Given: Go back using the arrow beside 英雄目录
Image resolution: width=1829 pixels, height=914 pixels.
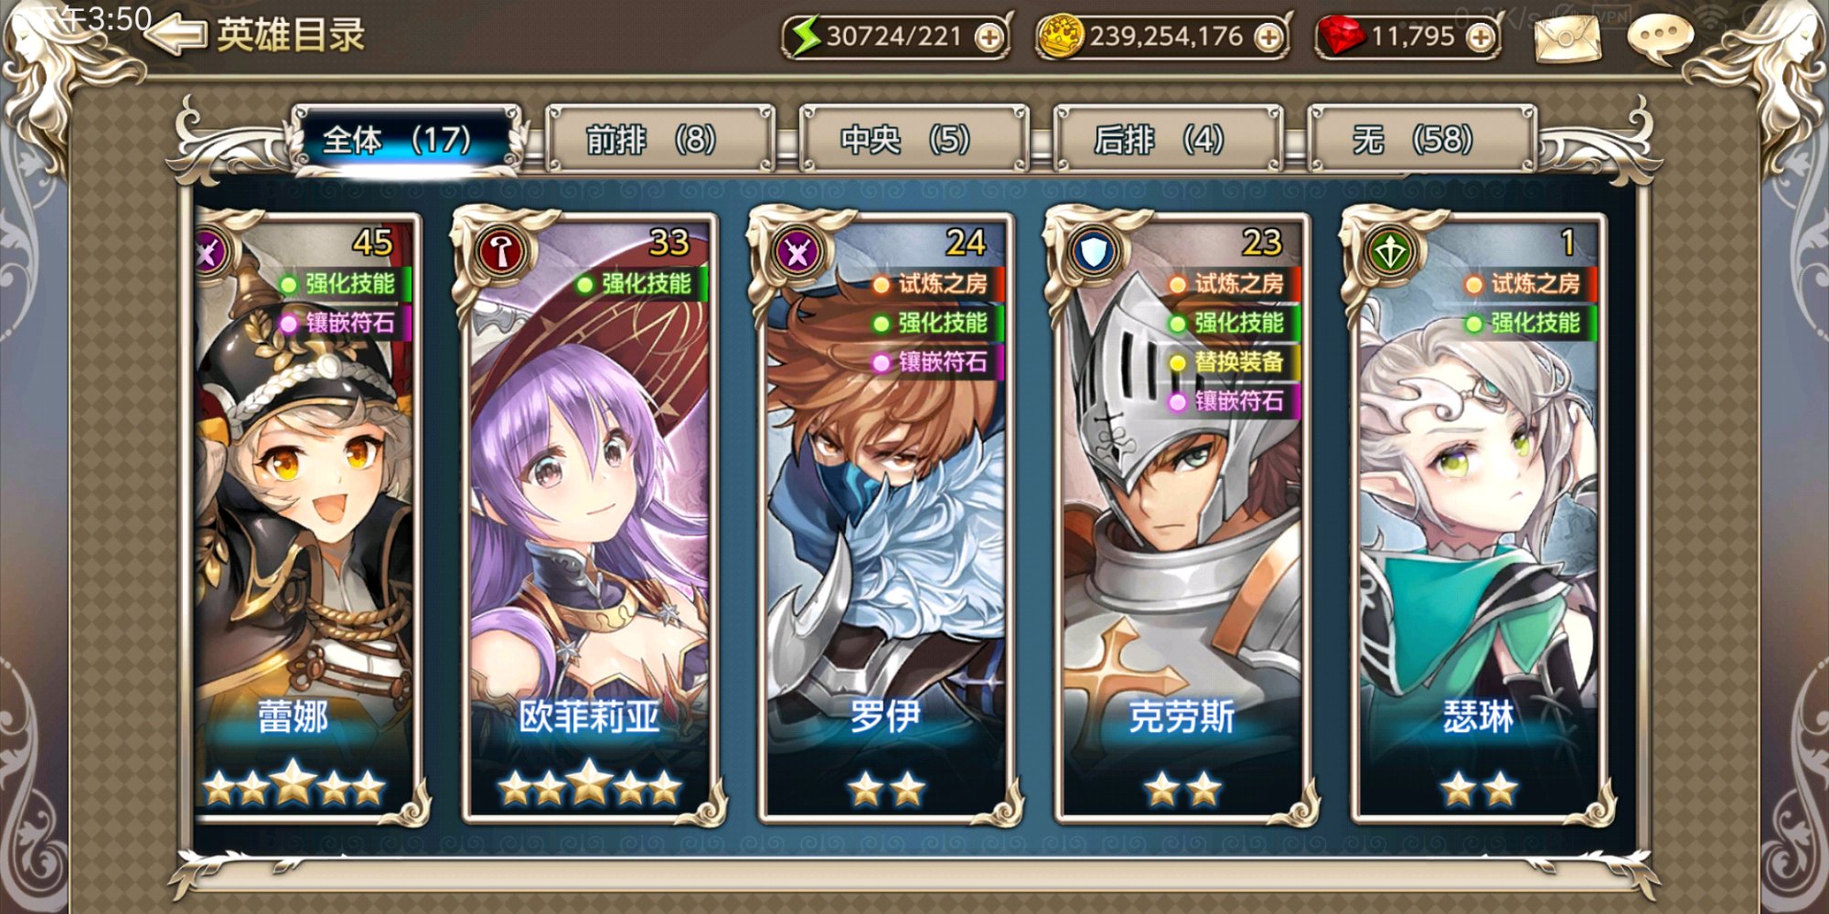Looking at the screenshot, I should coord(176,35).
